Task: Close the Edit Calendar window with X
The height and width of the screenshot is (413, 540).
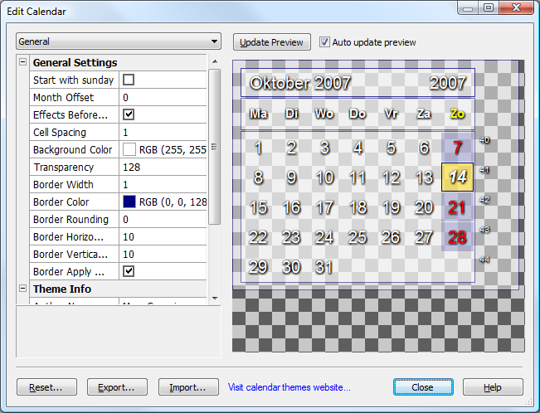Action: pos(516,7)
